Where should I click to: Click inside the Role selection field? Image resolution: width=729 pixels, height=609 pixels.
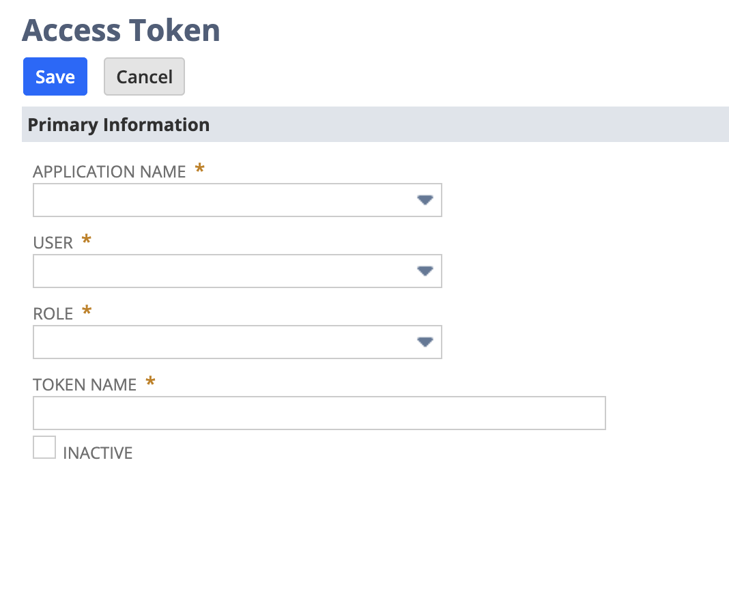[x=237, y=342]
